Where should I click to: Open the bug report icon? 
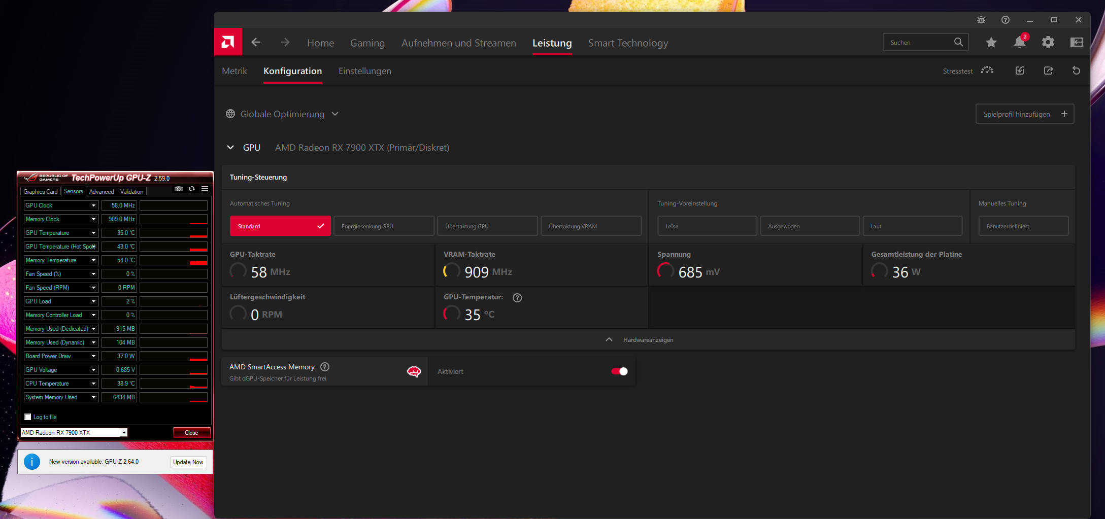[981, 20]
